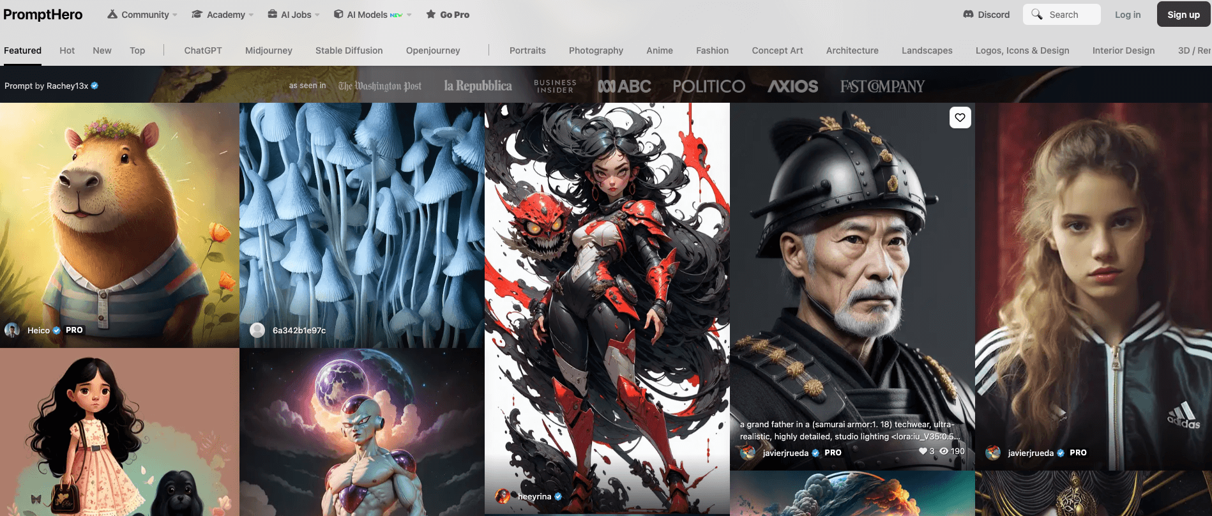Select the Stable Diffusion tab

coord(349,50)
